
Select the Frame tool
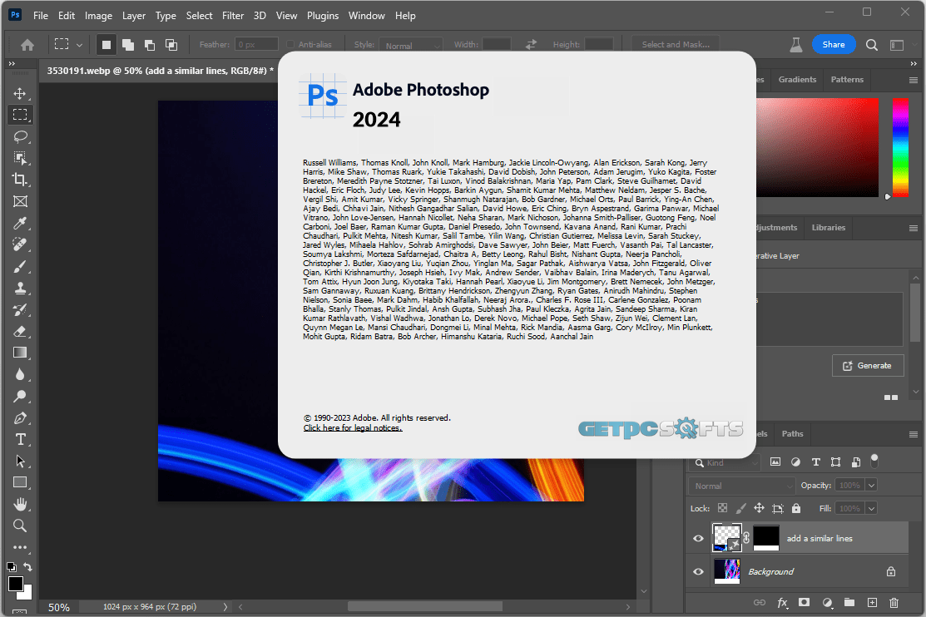pos(20,201)
